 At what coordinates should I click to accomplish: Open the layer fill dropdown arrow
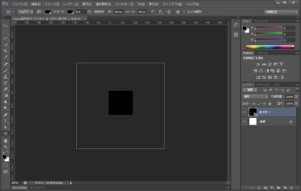[x=296, y=104]
